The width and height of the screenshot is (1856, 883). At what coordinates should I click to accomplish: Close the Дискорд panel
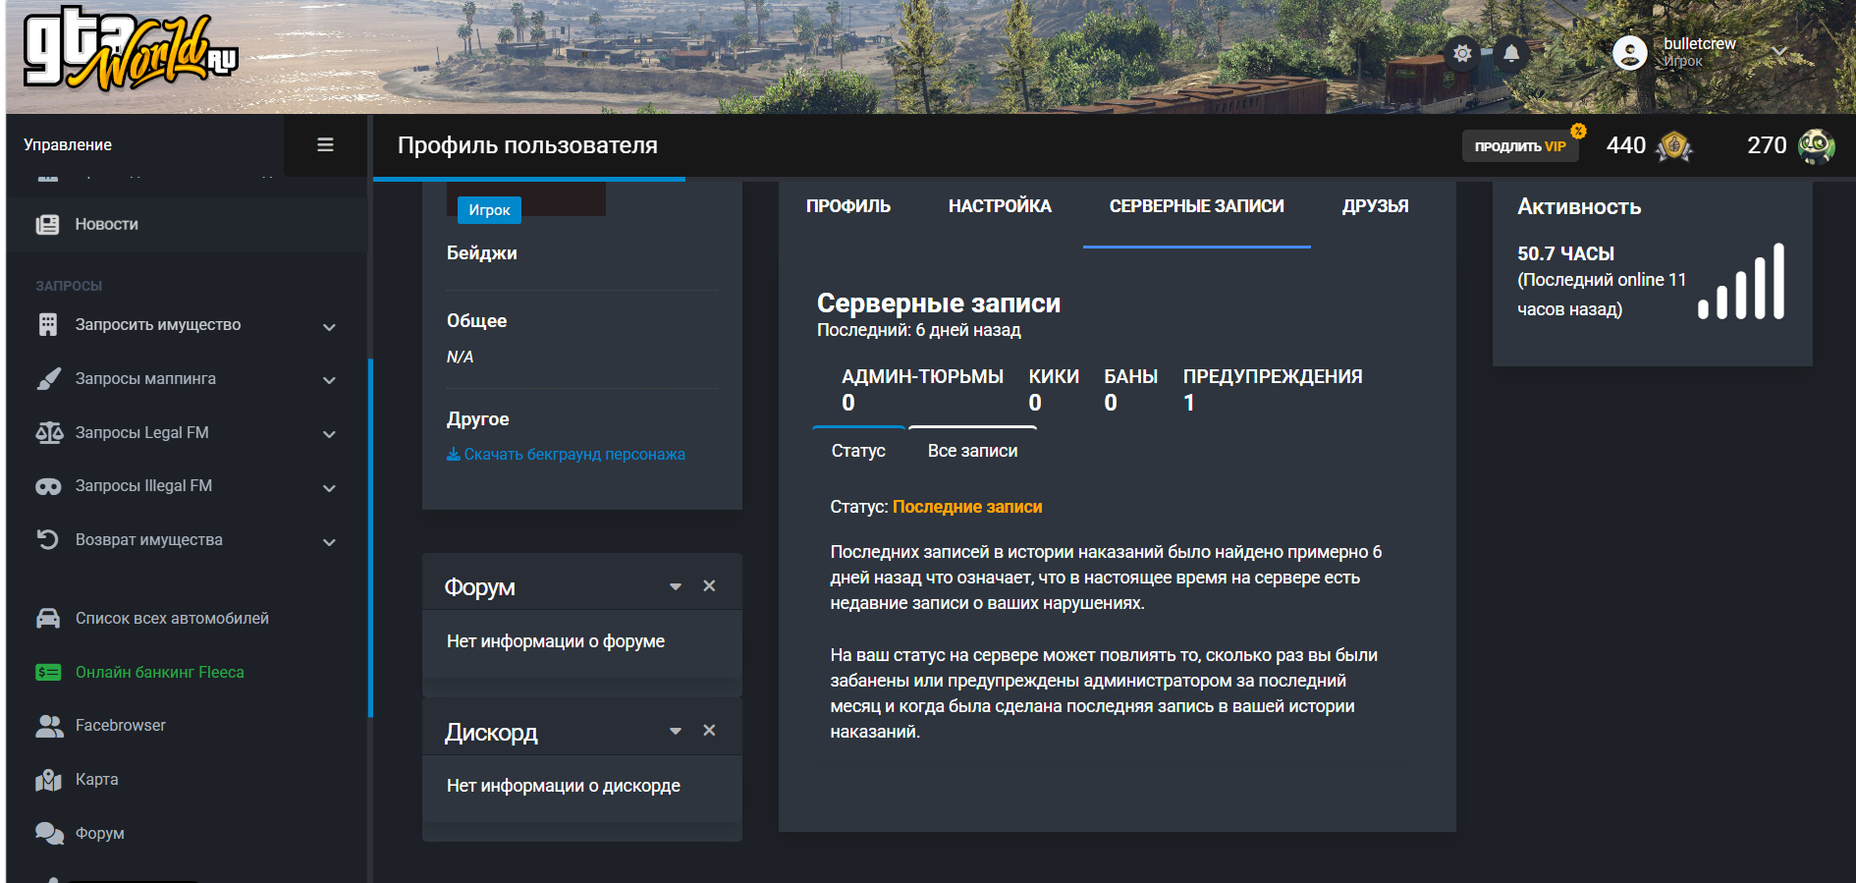(x=709, y=730)
